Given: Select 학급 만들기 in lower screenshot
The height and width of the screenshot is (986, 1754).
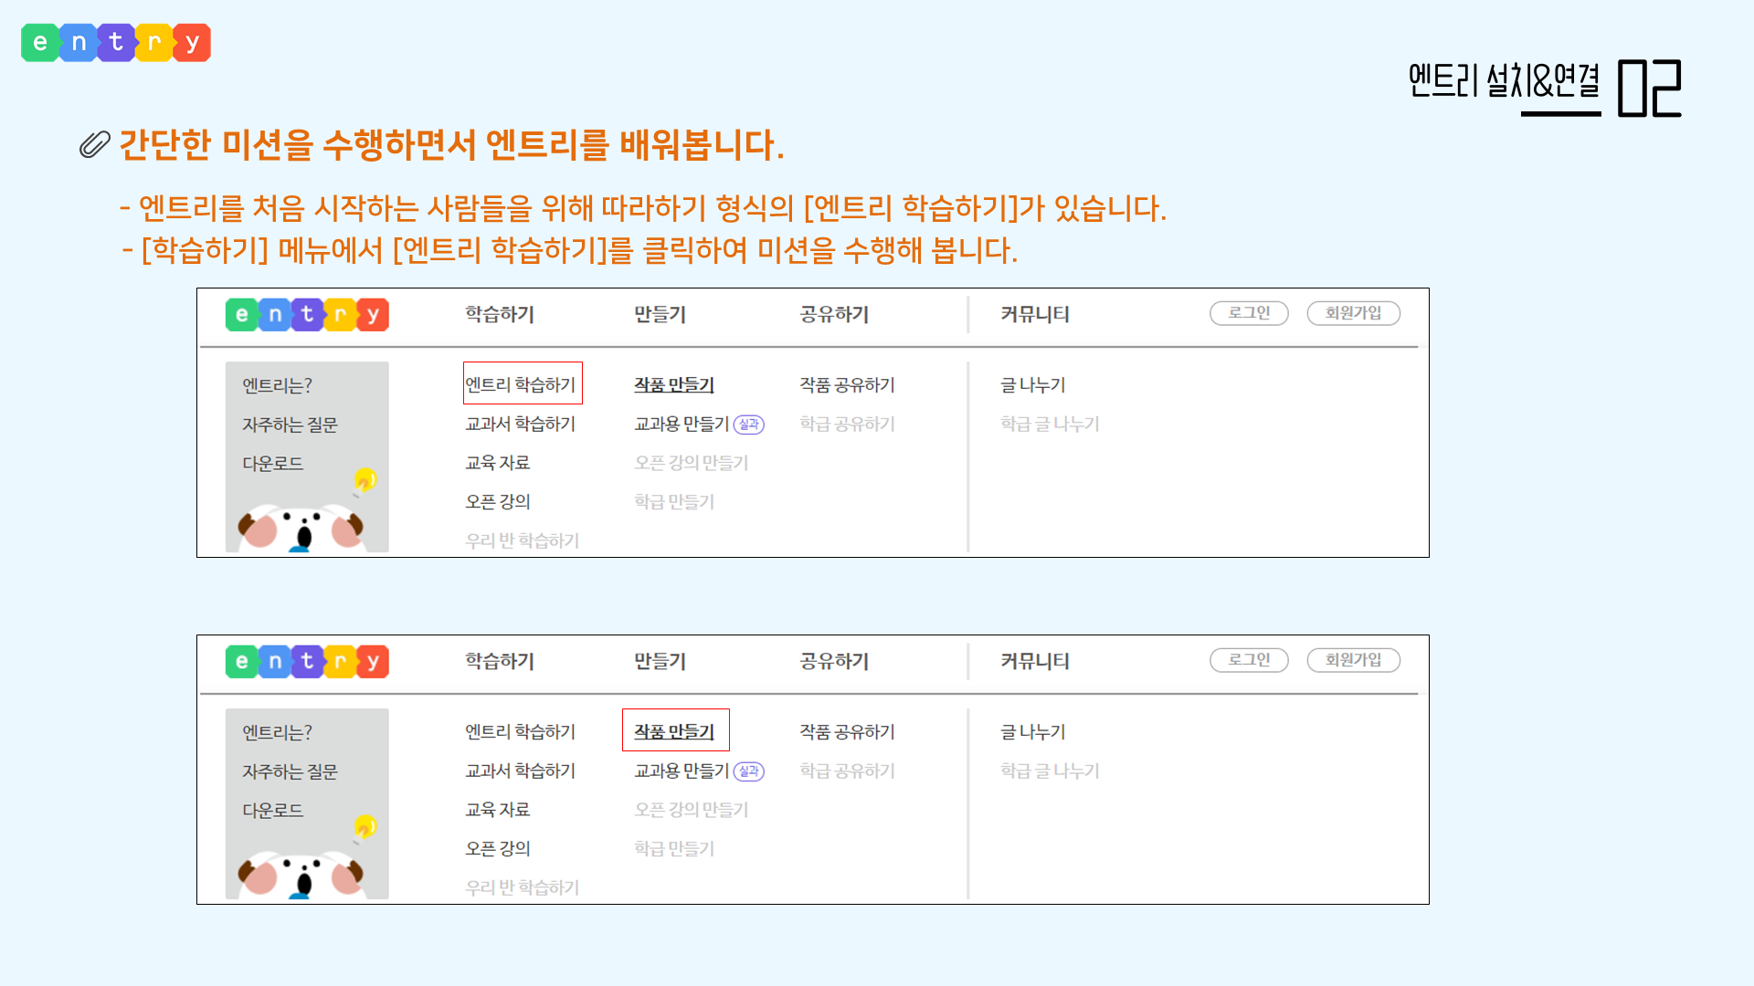Looking at the screenshot, I should pyautogui.click(x=674, y=848).
